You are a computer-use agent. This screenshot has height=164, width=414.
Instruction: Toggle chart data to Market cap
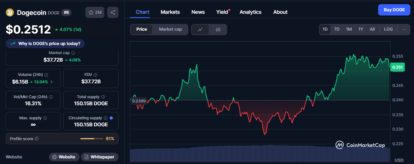coord(170,29)
